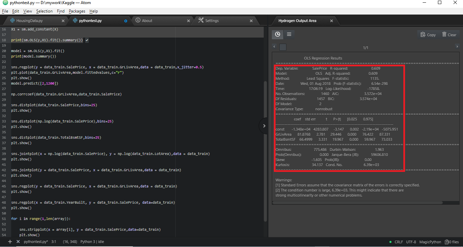Image resolution: width=463 pixels, height=247 pixels.
Task: Copy the OLS regression output
Action: tap(428, 35)
